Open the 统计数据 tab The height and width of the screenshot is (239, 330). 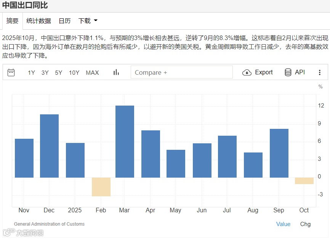pyautogui.click(x=38, y=21)
